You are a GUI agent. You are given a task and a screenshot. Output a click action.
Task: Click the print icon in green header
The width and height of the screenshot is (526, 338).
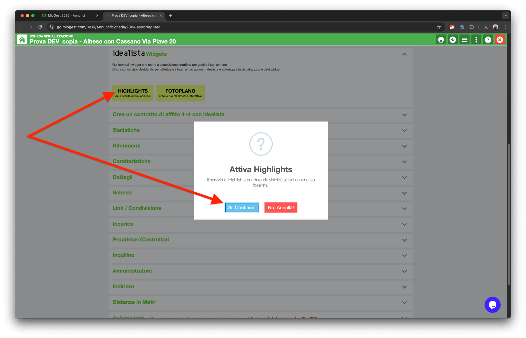click(x=441, y=40)
